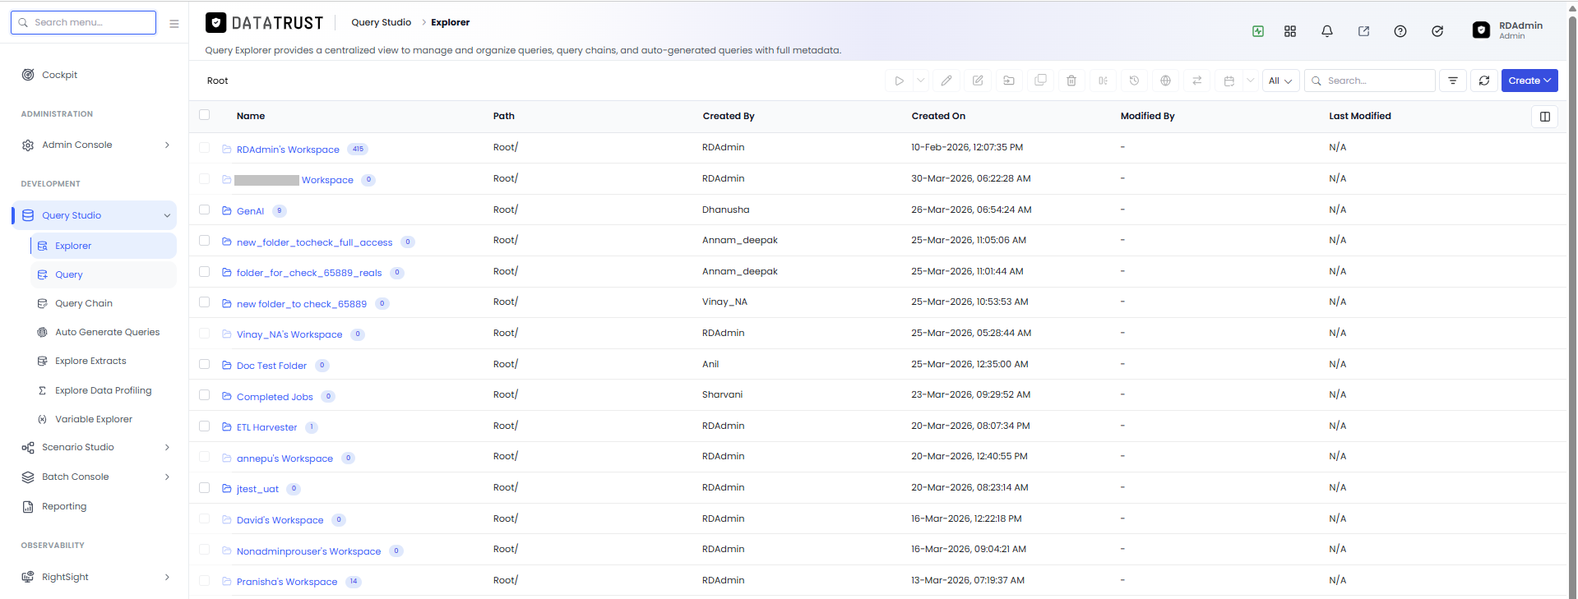
Task: Click the circular check icon in top bar
Action: pyautogui.click(x=1437, y=31)
